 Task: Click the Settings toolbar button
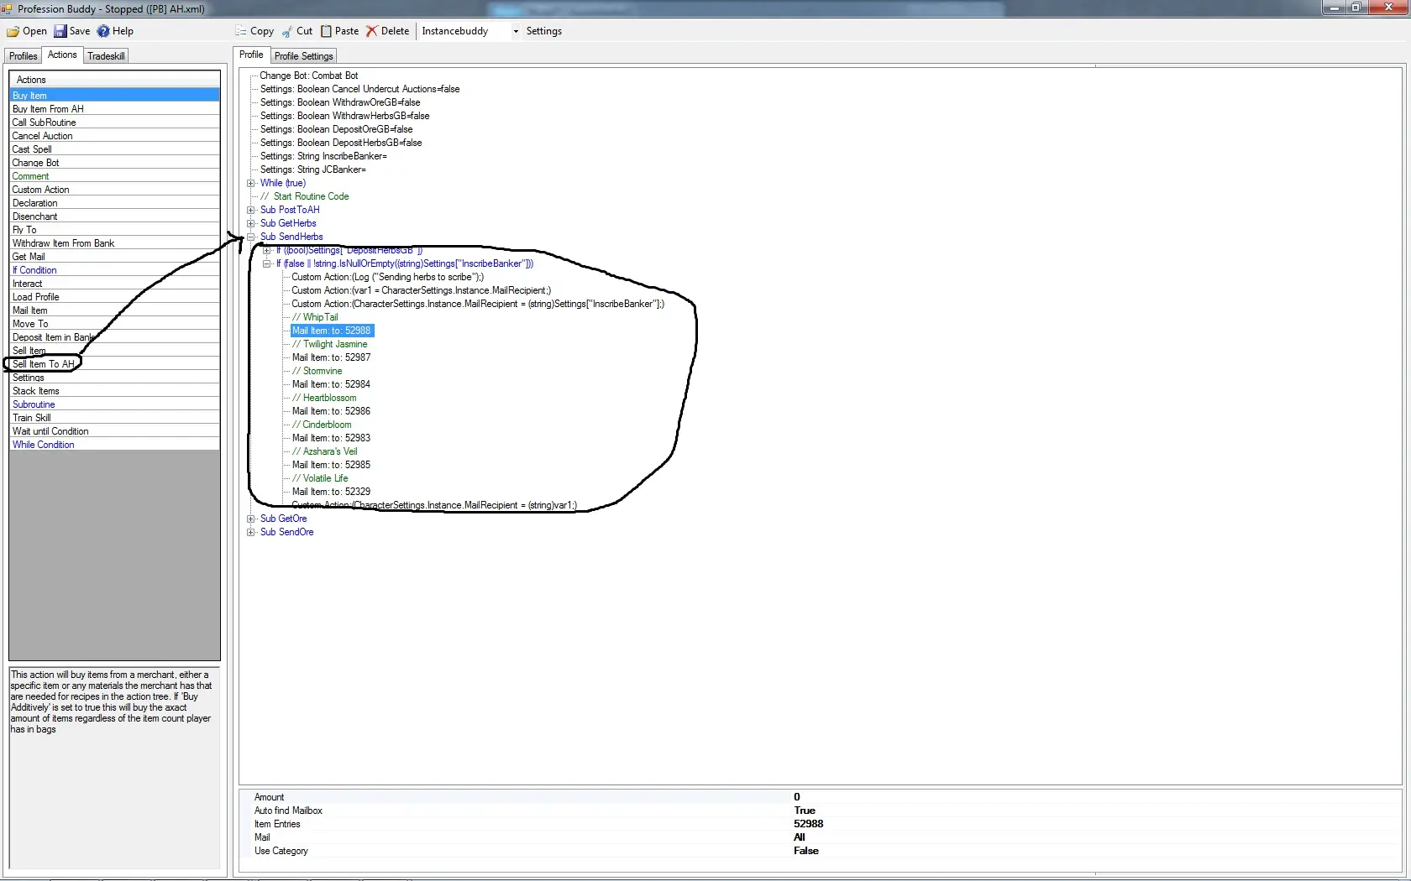pos(543,31)
